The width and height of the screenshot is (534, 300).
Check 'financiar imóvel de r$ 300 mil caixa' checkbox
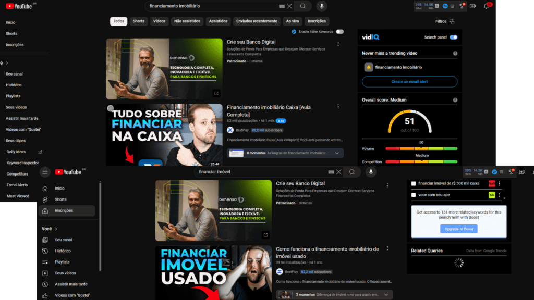(x=414, y=184)
